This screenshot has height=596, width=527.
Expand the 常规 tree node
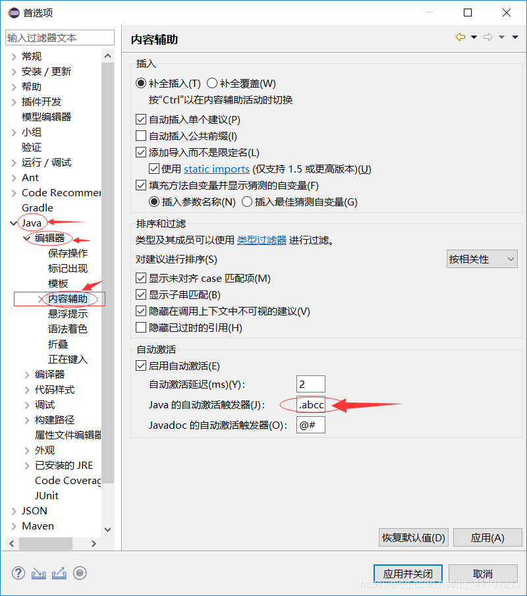tap(14, 57)
